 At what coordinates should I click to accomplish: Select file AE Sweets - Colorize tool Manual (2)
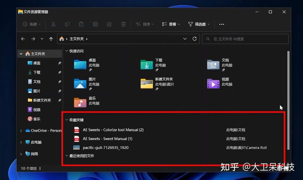coord(113,130)
